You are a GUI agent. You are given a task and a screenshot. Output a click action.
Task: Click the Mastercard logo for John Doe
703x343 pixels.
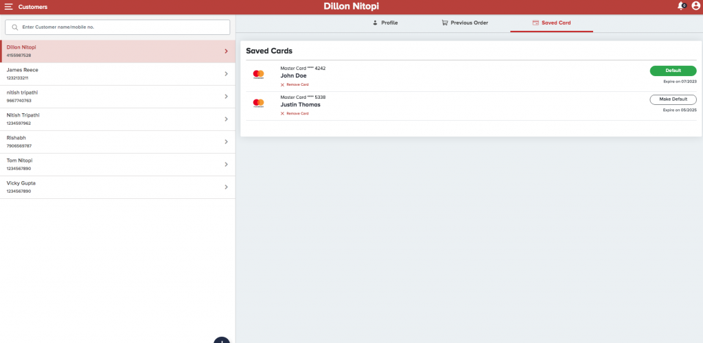coord(258,74)
